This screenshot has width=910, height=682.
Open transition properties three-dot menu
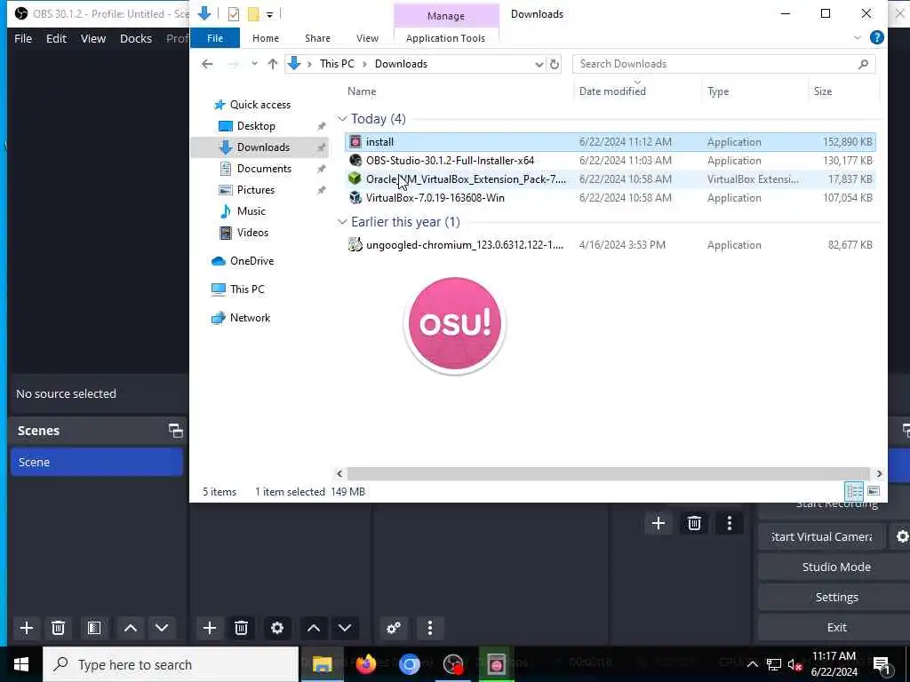730,523
